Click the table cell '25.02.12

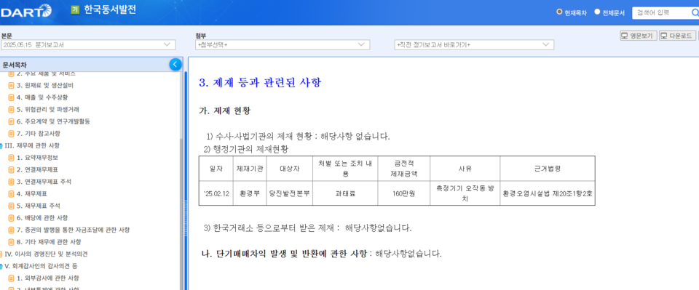(x=216, y=193)
